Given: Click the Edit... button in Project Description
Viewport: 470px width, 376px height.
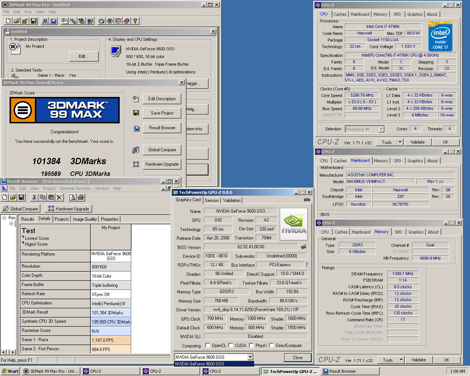Looking at the screenshot, I should click(x=83, y=56).
